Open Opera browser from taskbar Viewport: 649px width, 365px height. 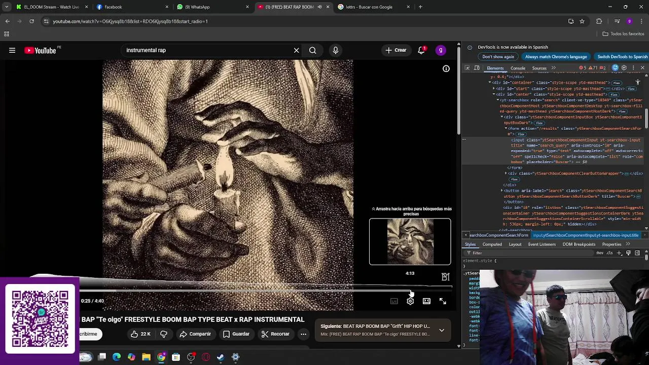[206, 357]
